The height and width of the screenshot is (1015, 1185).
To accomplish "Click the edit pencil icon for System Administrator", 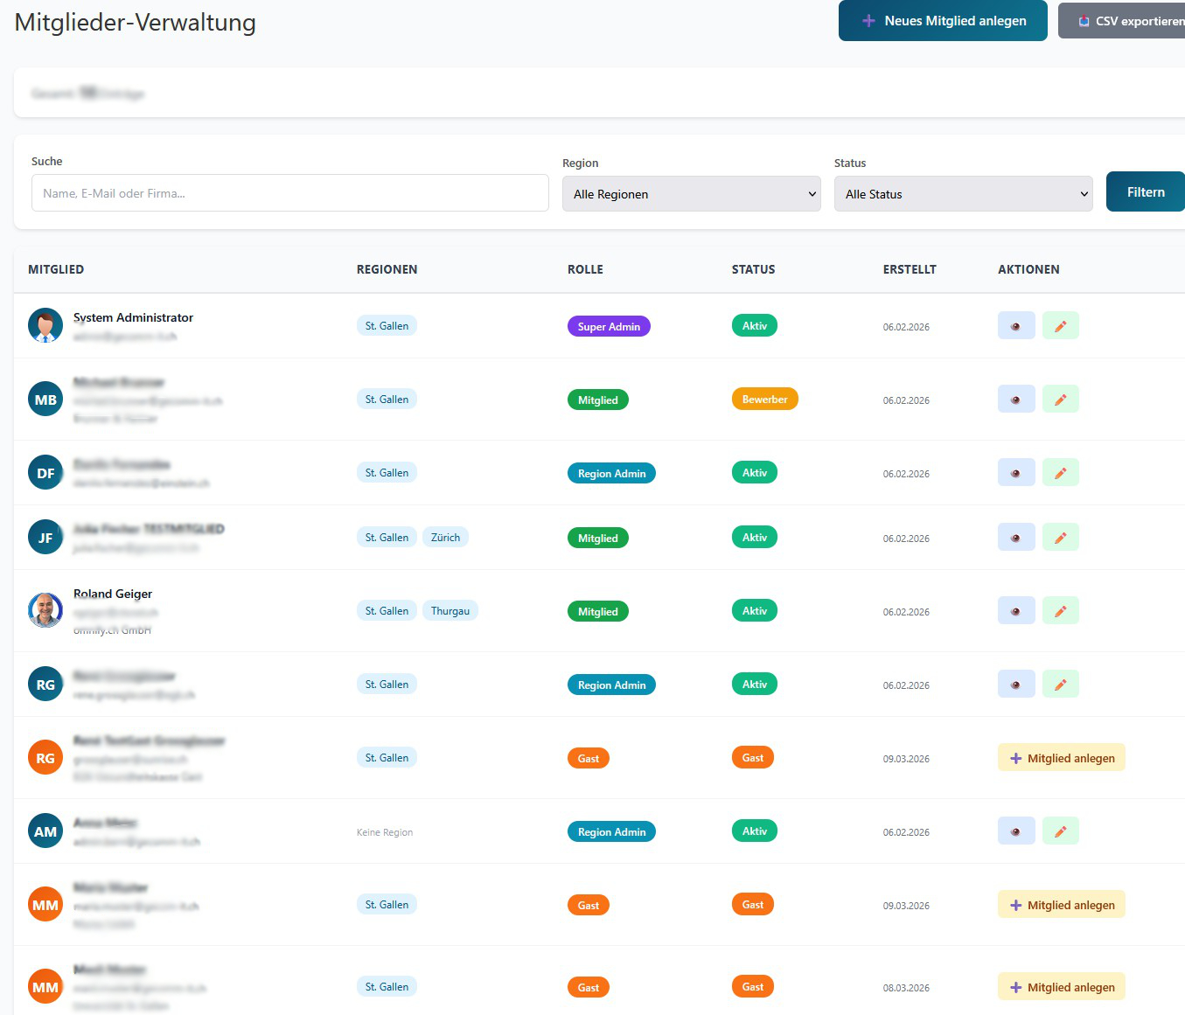I will (x=1060, y=326).
